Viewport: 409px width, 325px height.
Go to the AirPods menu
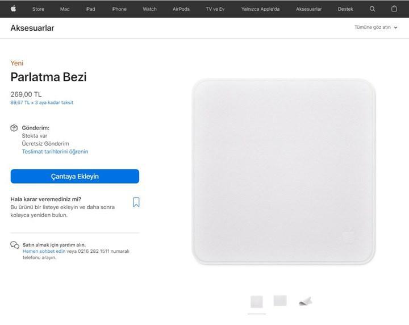click(181, 9)
